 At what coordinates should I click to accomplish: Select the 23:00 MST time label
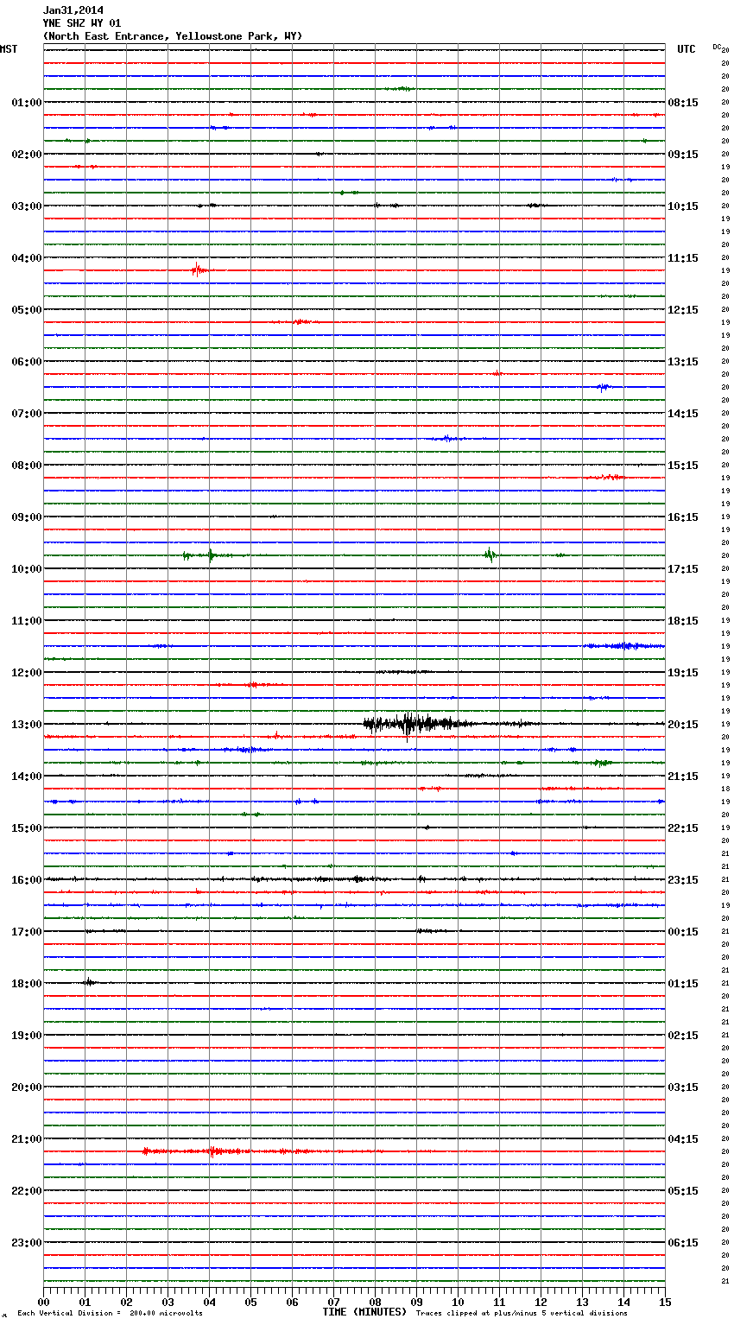tap(26, 1243)
